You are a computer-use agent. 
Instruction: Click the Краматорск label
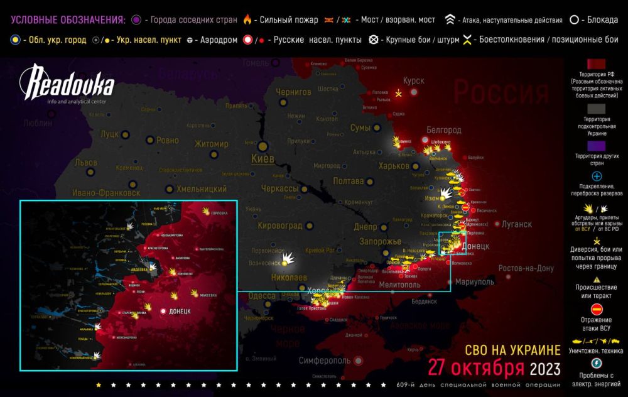tap(434, 215)
